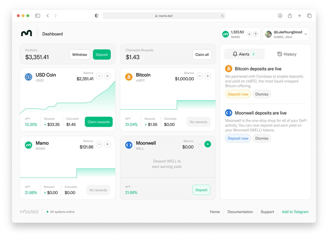Increase USD Coin balance with plus icon
Screen dimensions: 328x237
107,76
